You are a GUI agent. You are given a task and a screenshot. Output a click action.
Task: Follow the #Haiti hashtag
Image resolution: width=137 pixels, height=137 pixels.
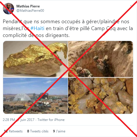(37, 28)
